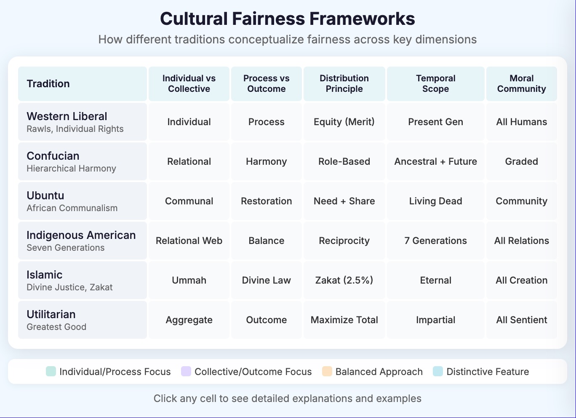The width and height of the screenshot is (576, 418).
Task: Click the Divine Law process cell
Action: (x=266, y=280)
